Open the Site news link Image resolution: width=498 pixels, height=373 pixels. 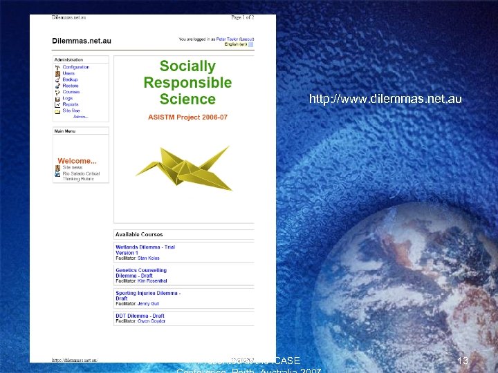click(73, 167)
